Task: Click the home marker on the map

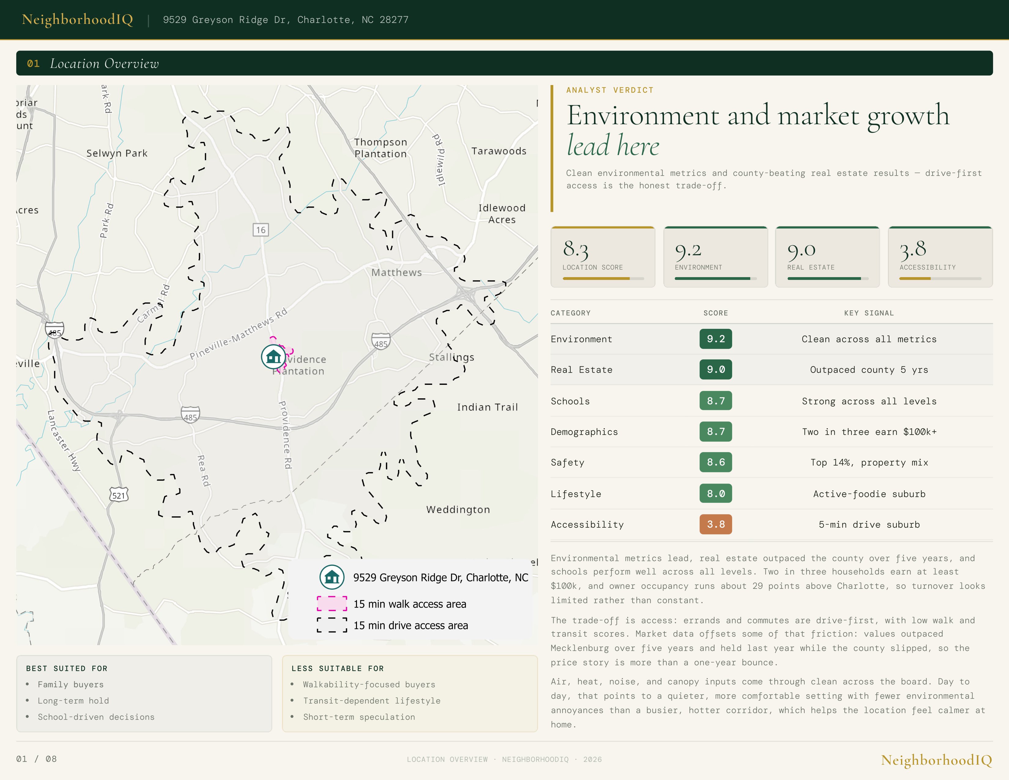Action: click(x=273, y=357)
